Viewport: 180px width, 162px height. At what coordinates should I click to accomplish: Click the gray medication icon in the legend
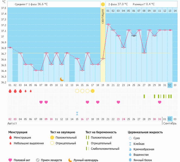(38, 160)
